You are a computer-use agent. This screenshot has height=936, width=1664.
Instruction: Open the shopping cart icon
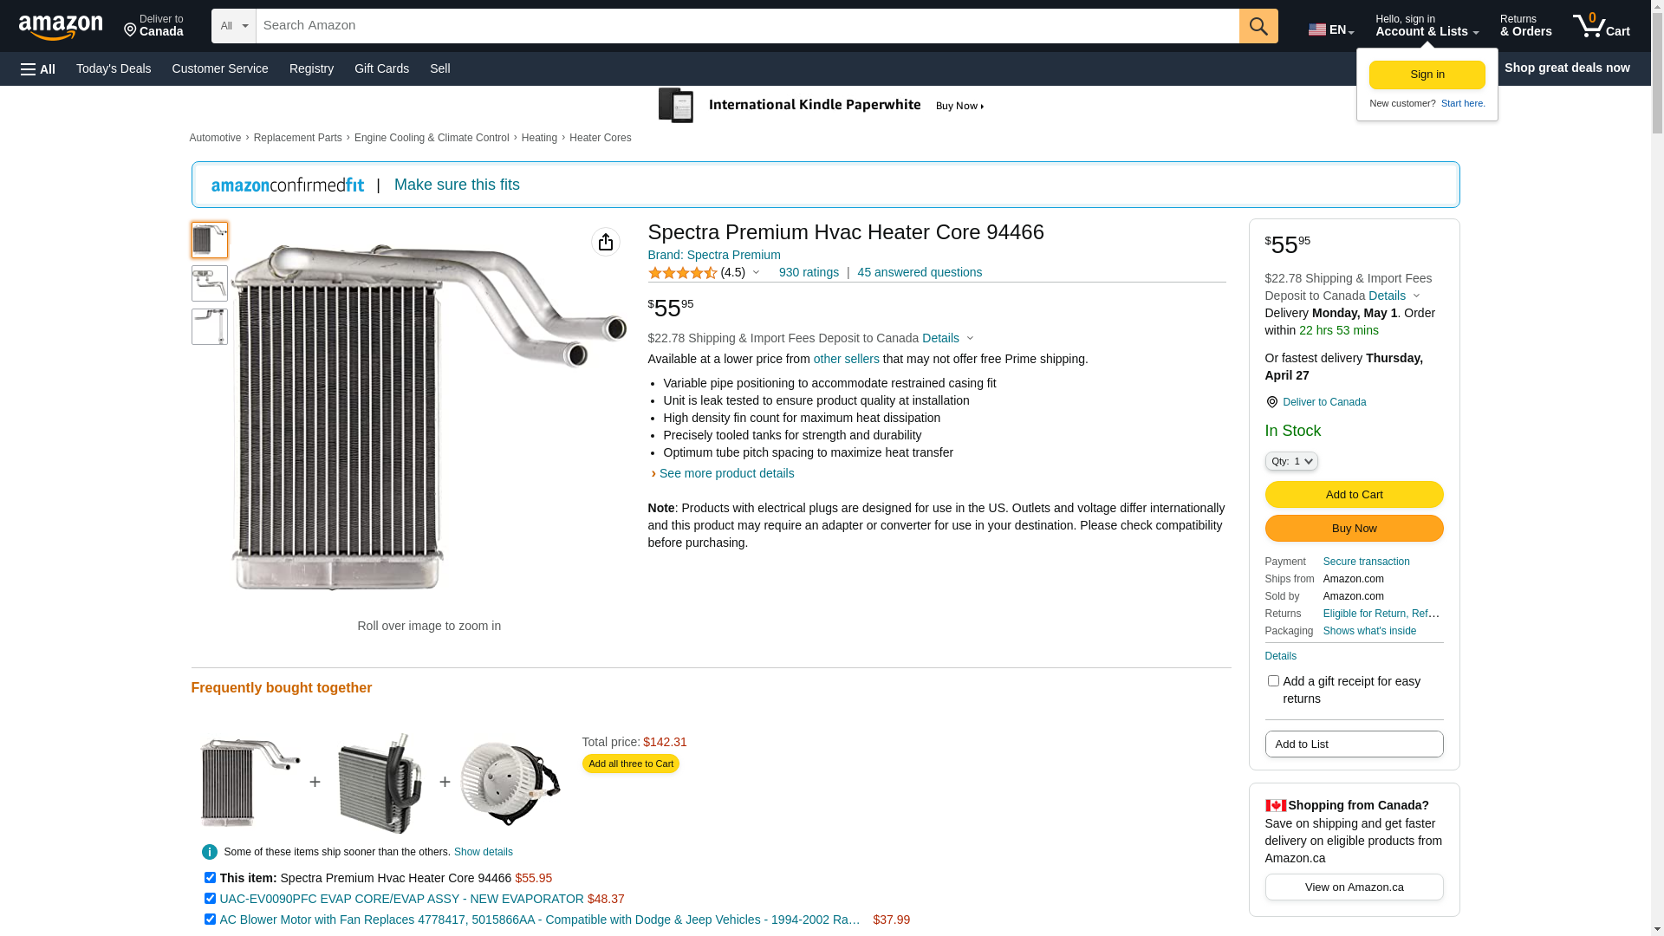[1601, 26]
